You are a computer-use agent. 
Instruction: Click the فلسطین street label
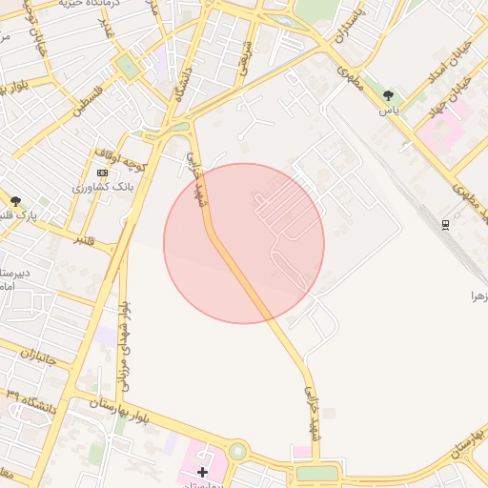pos(89,101)
